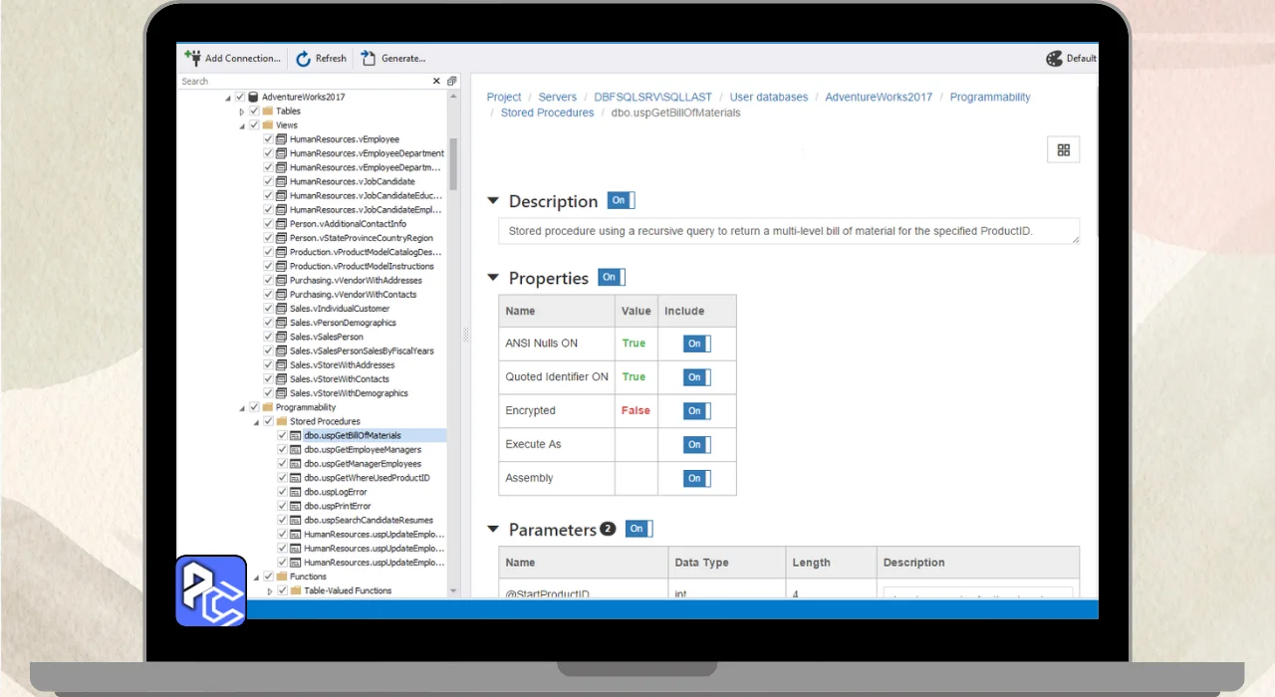Viewport: 1275px width, 697px height.
Task: Expand the Table-Valued Functions tree node
Action: [x=270, y=590]
